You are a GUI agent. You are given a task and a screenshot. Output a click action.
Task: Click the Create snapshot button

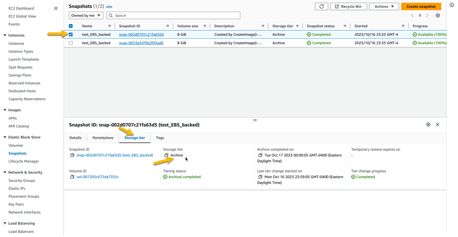coord(421,6)
